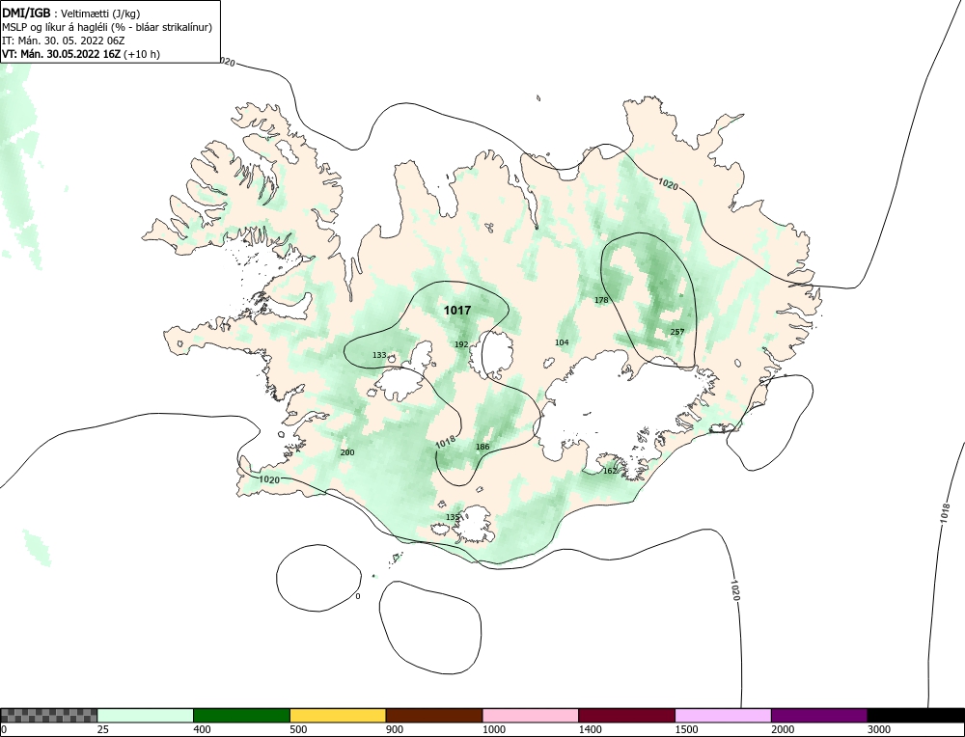
Task: Click the legend tick label 3000
Action: pos(879,729)
